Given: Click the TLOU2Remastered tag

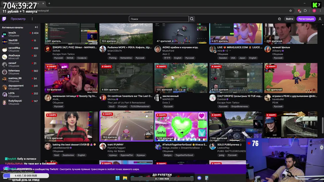Looking at the screenshot, I should [140, 106].
